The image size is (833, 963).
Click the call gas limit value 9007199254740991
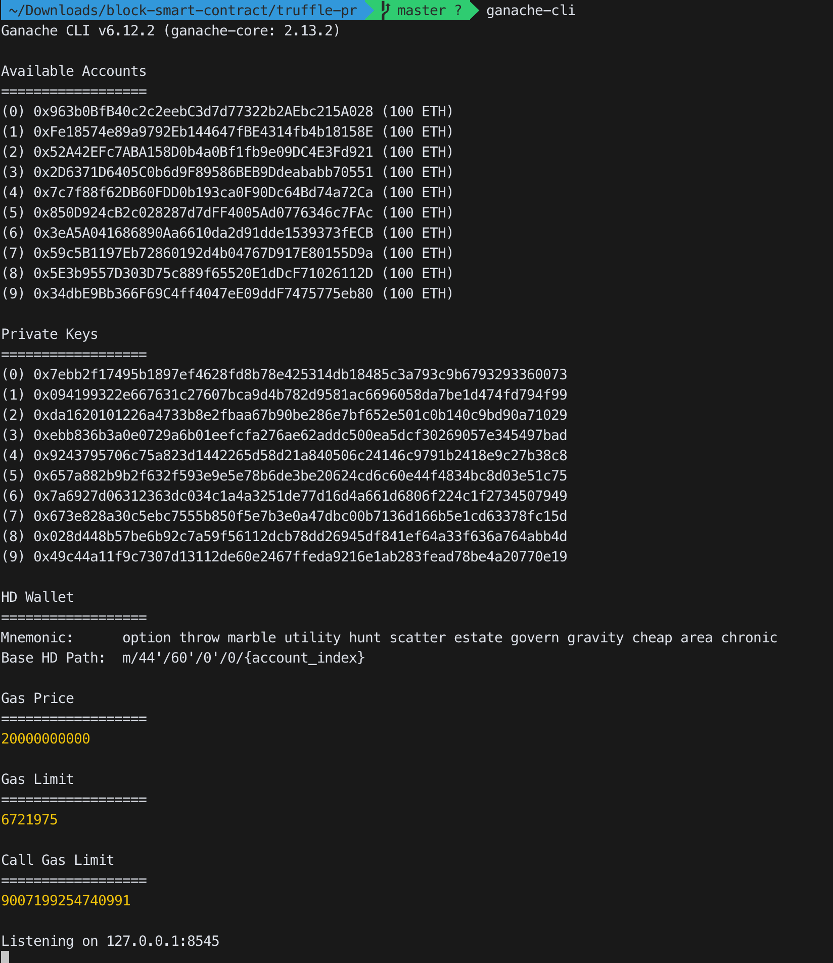click(x=66, y=901)
